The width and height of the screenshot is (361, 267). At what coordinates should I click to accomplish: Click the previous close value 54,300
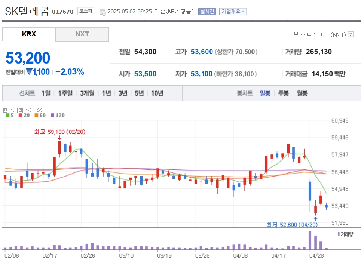coord(145,52)
